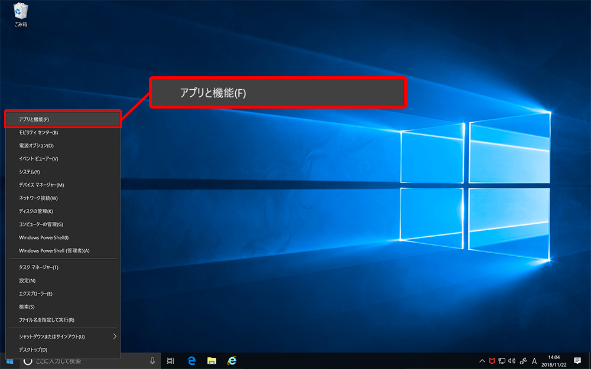This screenshot has width=591, height=369.
Task: Expand the submenu arrow beside シャットダウンまたはサインアウト
Action: click(115, 337)
